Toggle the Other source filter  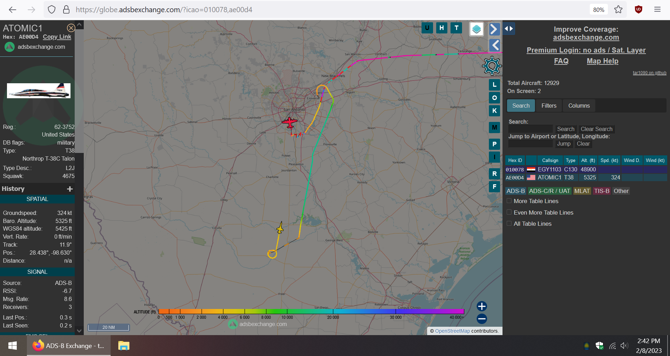(x=621, y=191)
